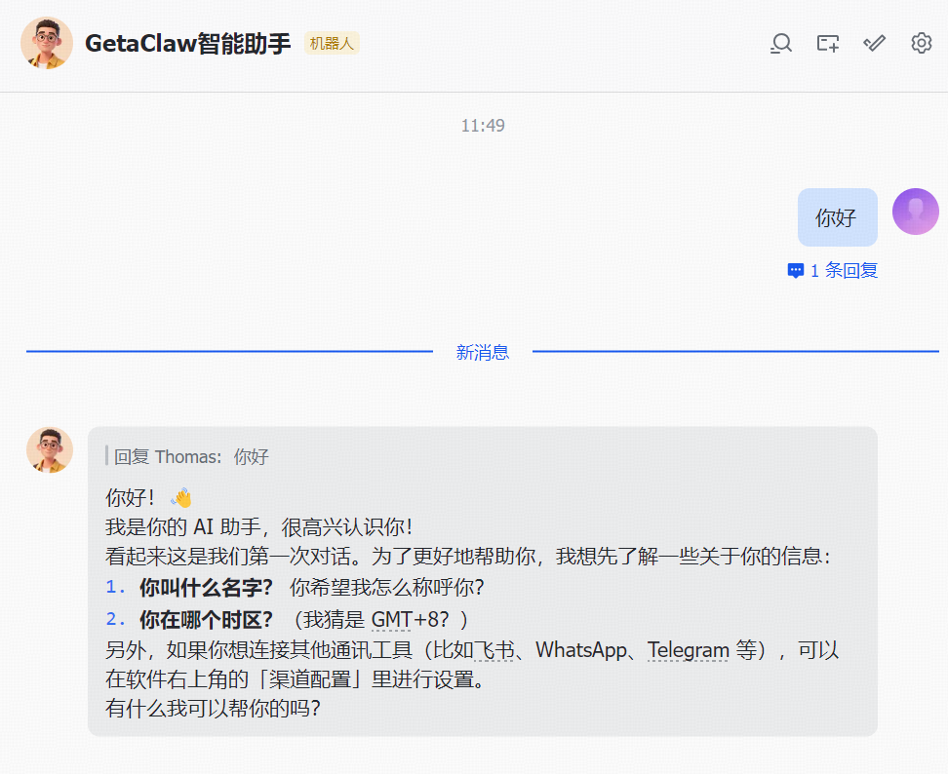
Task: Click the blue reply thread chat bubble icon
Action: coord(795,271)
